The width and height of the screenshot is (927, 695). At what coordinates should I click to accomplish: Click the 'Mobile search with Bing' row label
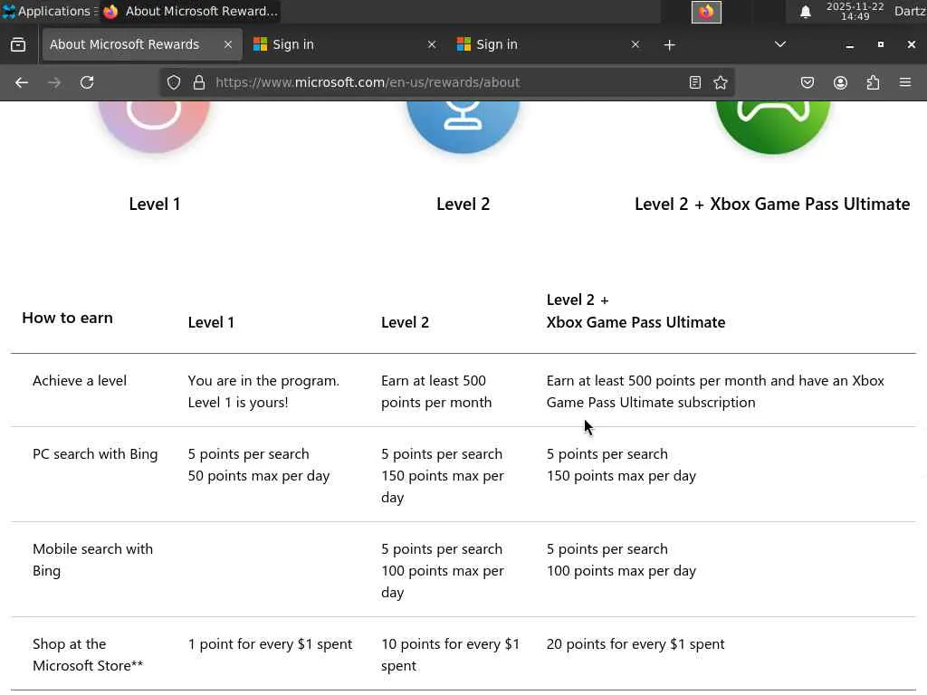coord(93,560)
